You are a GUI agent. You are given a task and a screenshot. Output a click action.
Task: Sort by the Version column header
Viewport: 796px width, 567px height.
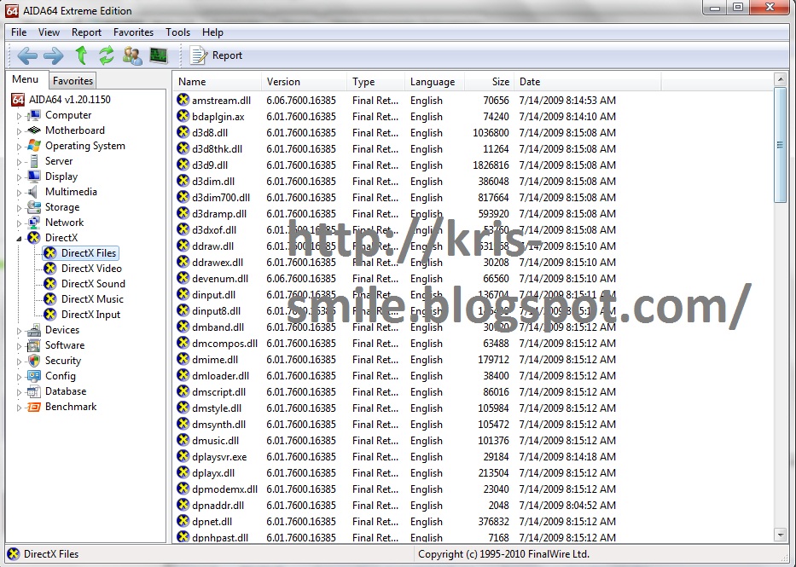coord(304,82)
